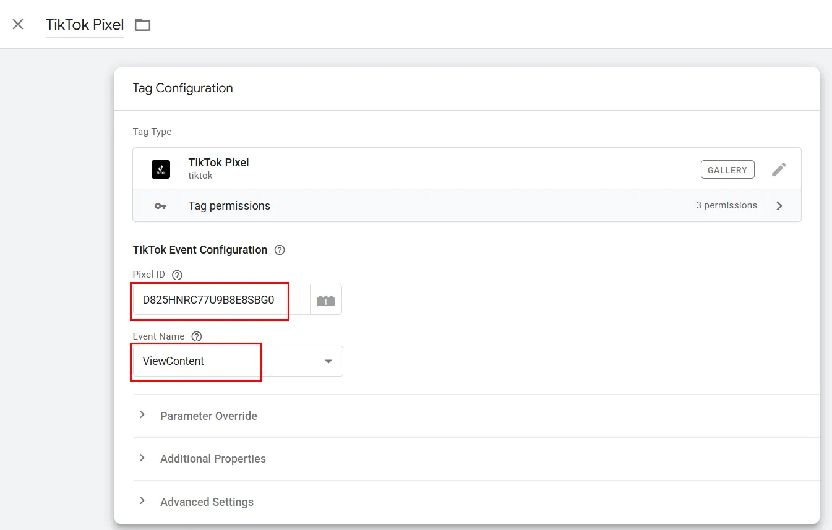Viewport: 832px width, 530px height.
Task: Click the folder icon next to tag name
Action: tap(143, 25)
